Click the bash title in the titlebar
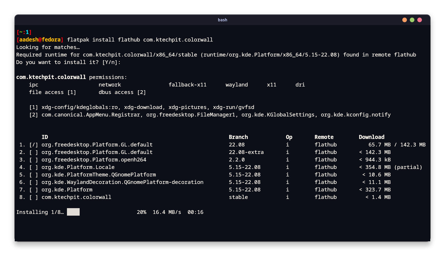This screenshot has width=445, height=256. click(x=222, y=20)
